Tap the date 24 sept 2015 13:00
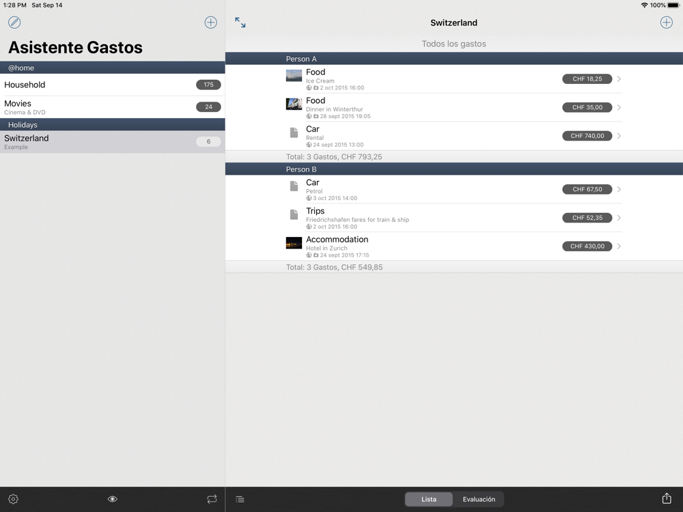Screen dimensions: 683x512 tap(338, 145)
